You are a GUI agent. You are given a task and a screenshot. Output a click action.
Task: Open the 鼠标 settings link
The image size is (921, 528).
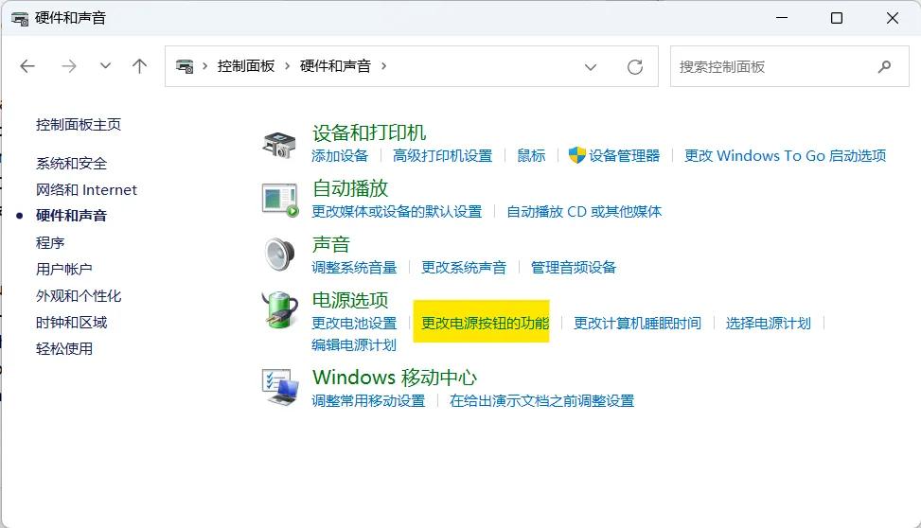click(x=531, y=155)
